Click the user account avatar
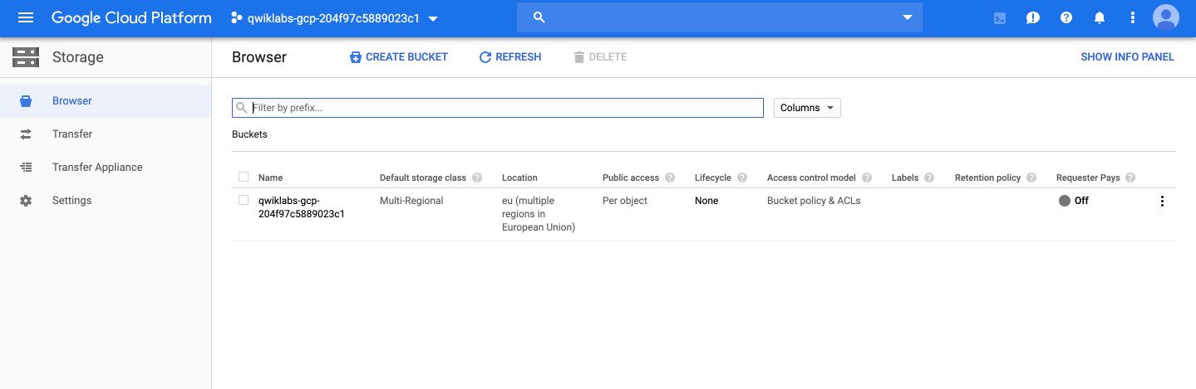Screen dimensions: 1196x389 (x=1166, y=17)
